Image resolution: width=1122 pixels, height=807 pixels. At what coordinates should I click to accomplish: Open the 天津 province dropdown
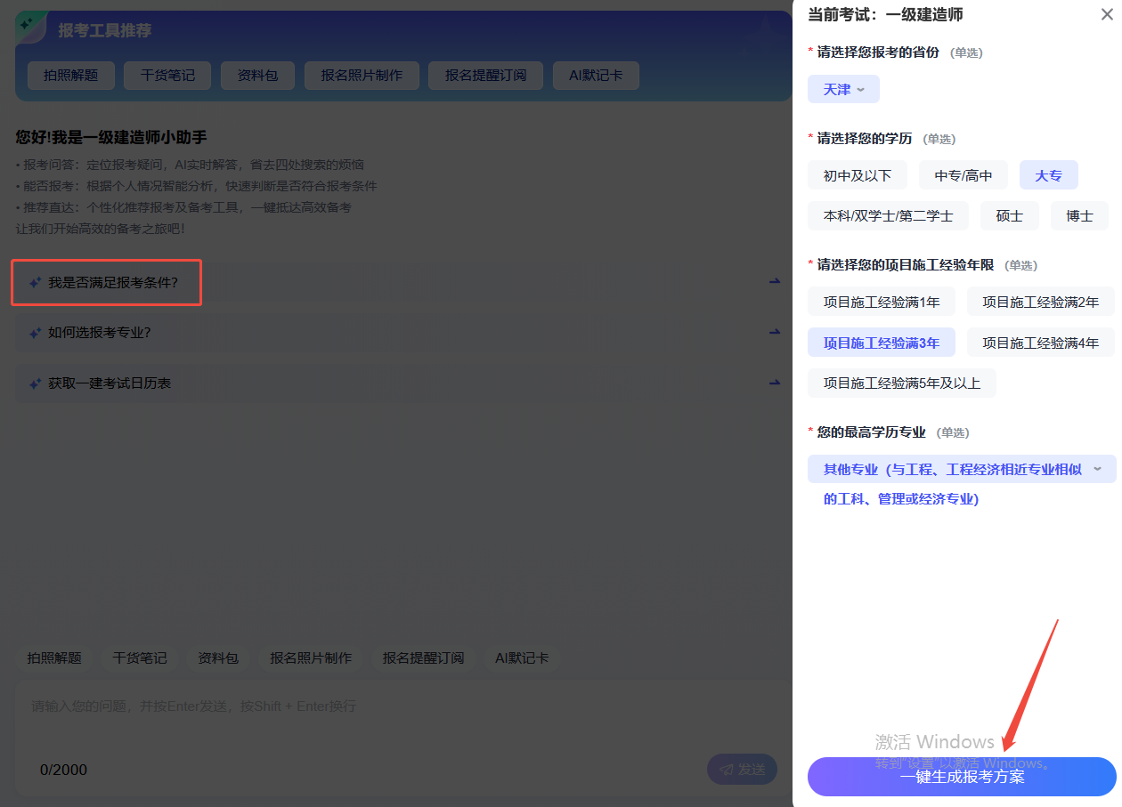tap(843, 90)
